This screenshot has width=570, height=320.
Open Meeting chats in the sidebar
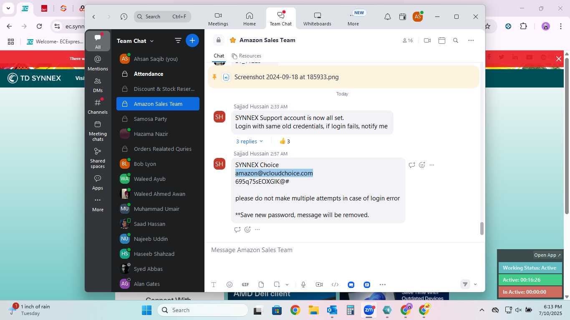(98, 131)
